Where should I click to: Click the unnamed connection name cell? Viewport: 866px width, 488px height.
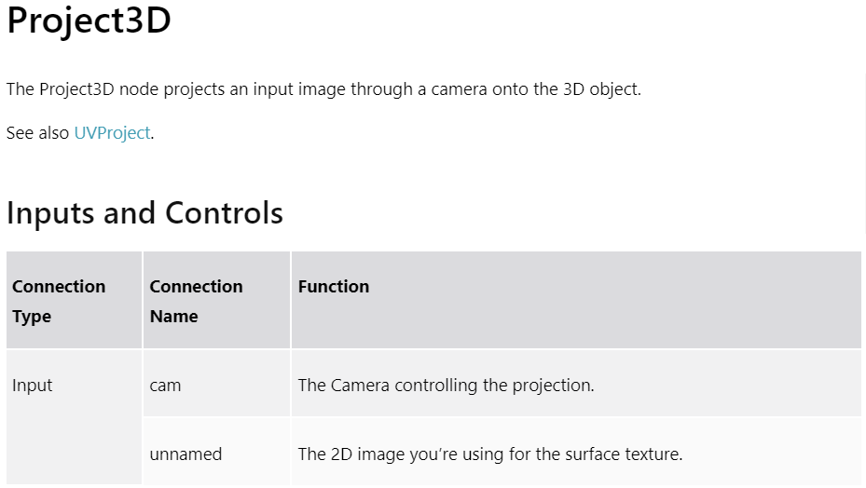(216, 452)
